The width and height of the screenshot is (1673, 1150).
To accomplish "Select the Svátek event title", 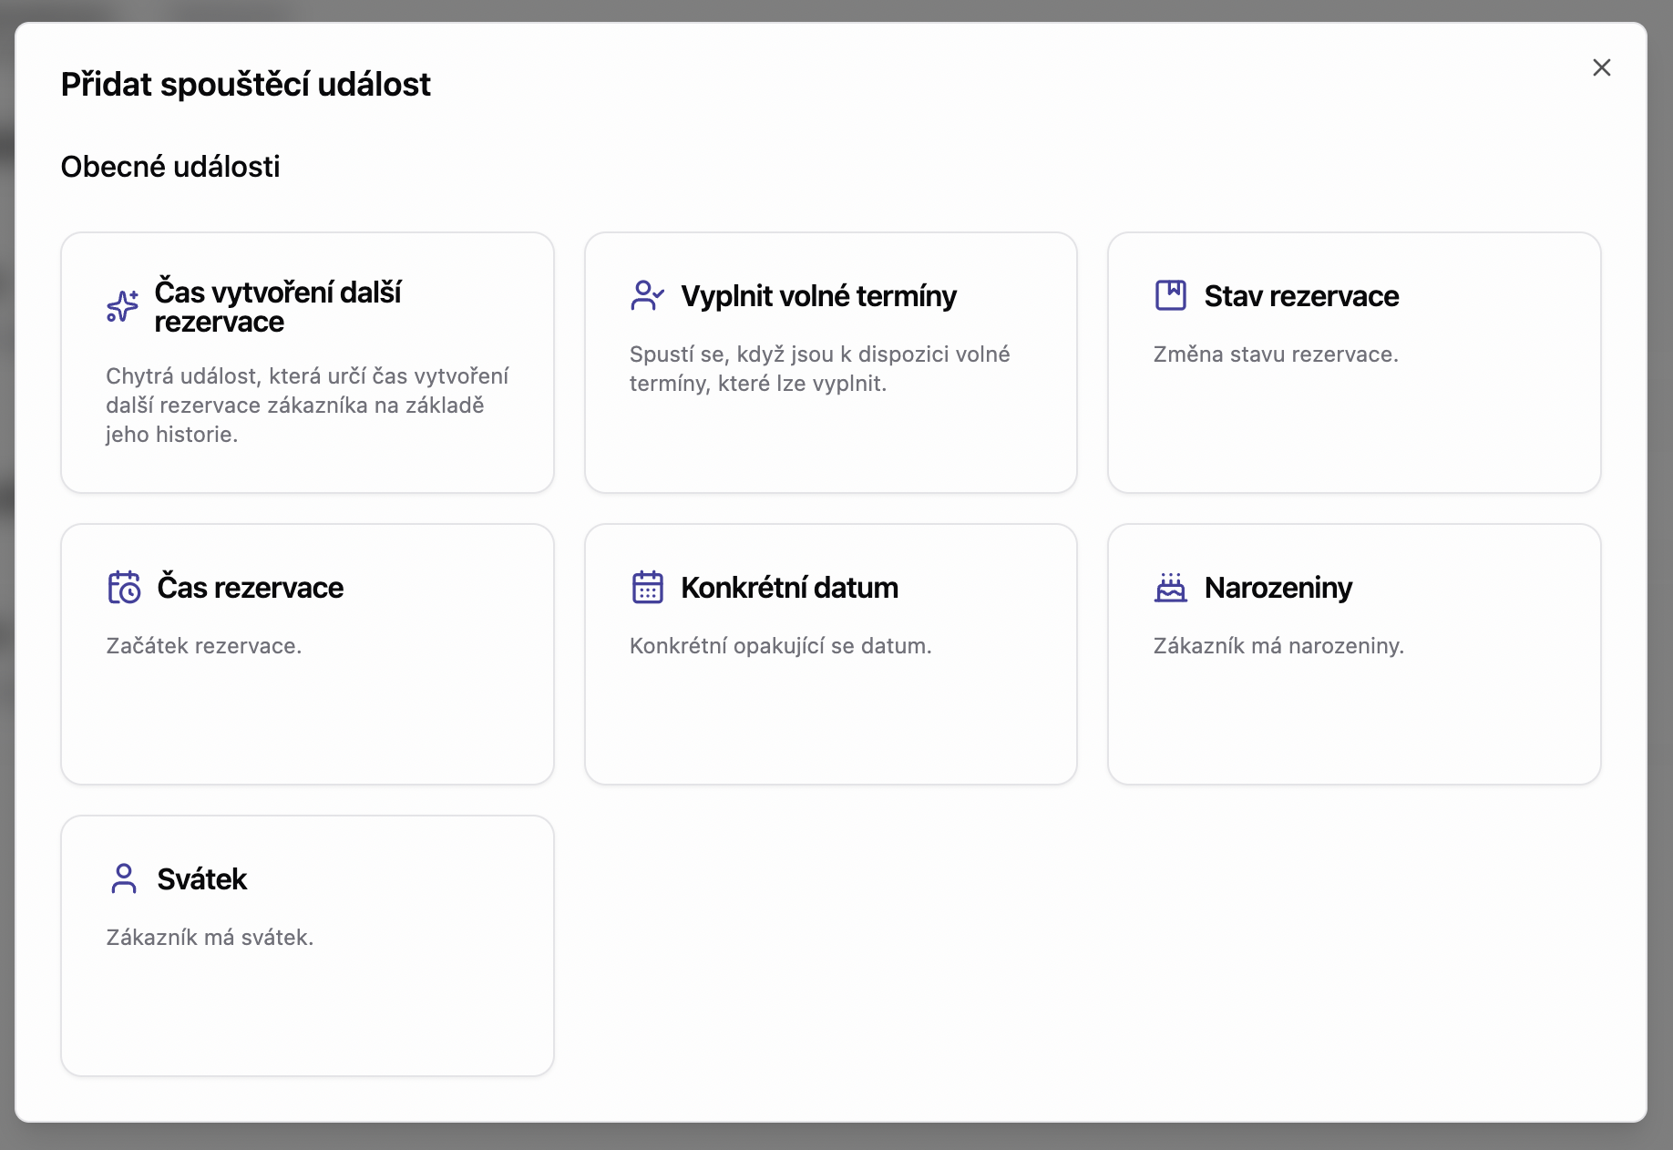I will click(201, 879).
